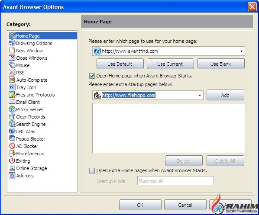Enable Open Extra Home pages at startup
This screenshot has height=215, width=259.
[x=92, y=170]
